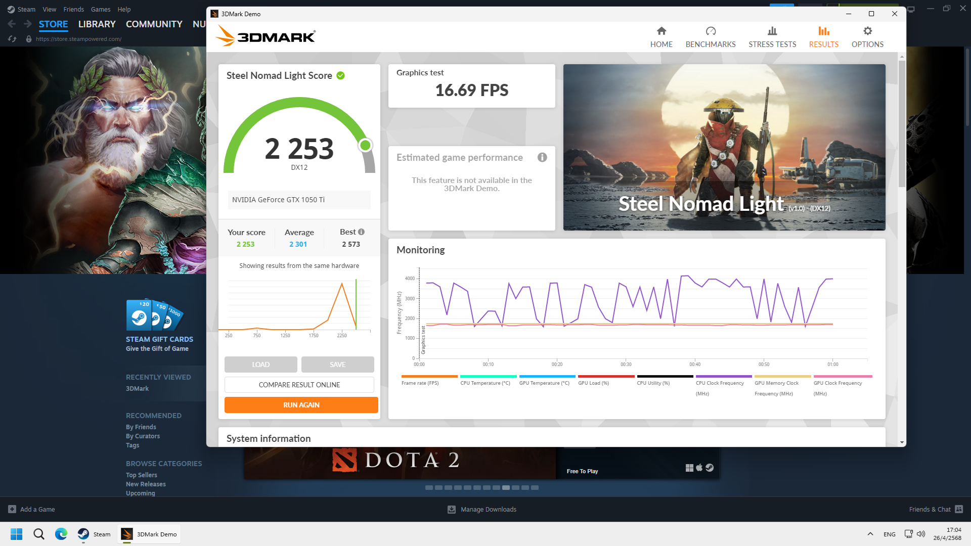971x546 pixels.
Task: Click the Steel Nomad Light preview image
Action: tap(724, 147)
